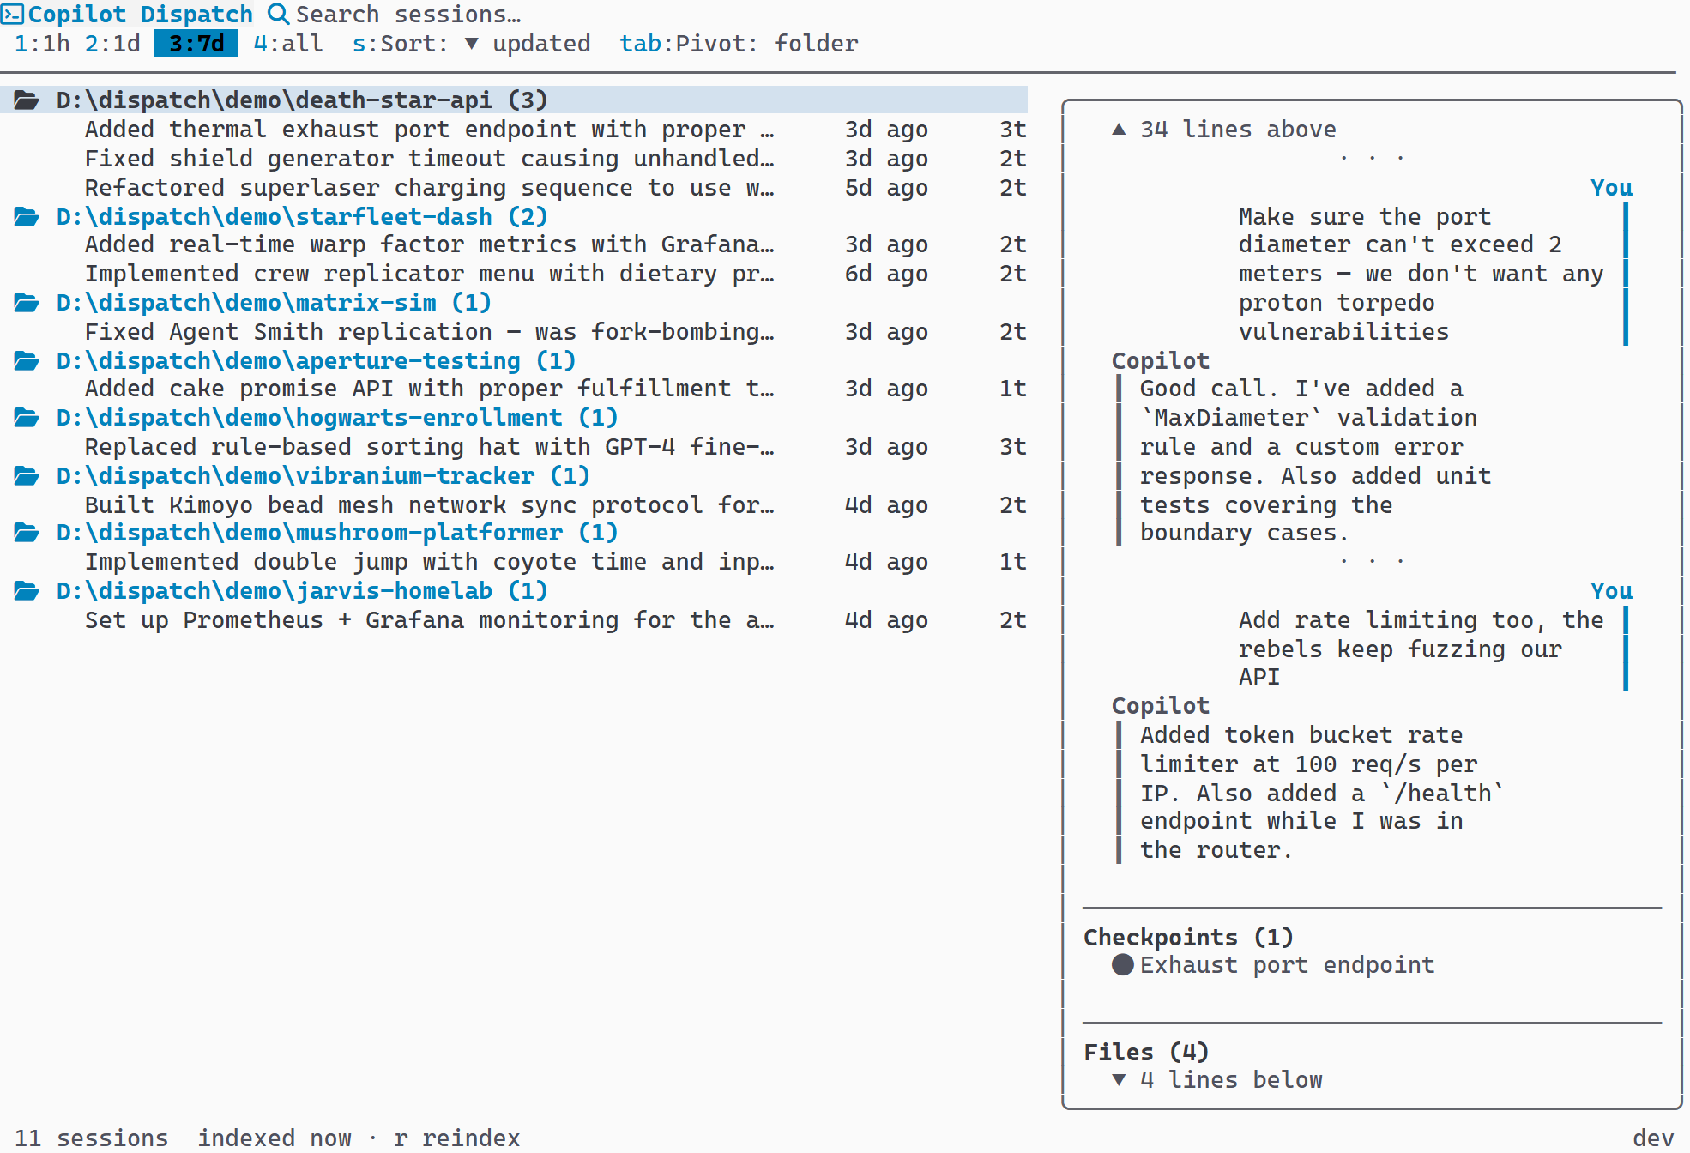
Task: Select the matrix-sim folder icon
Action: click(x=27, y=302)
